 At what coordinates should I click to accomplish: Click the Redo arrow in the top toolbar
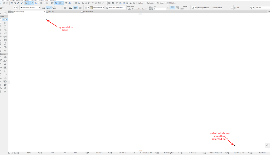coord(7,3)
